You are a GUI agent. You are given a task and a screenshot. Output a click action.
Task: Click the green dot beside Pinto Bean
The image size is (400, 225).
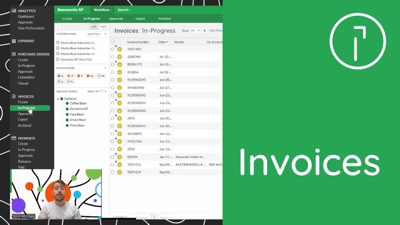(67, 125)
